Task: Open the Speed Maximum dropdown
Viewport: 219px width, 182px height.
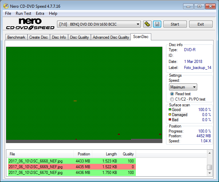Action: [x=183, y=87]
